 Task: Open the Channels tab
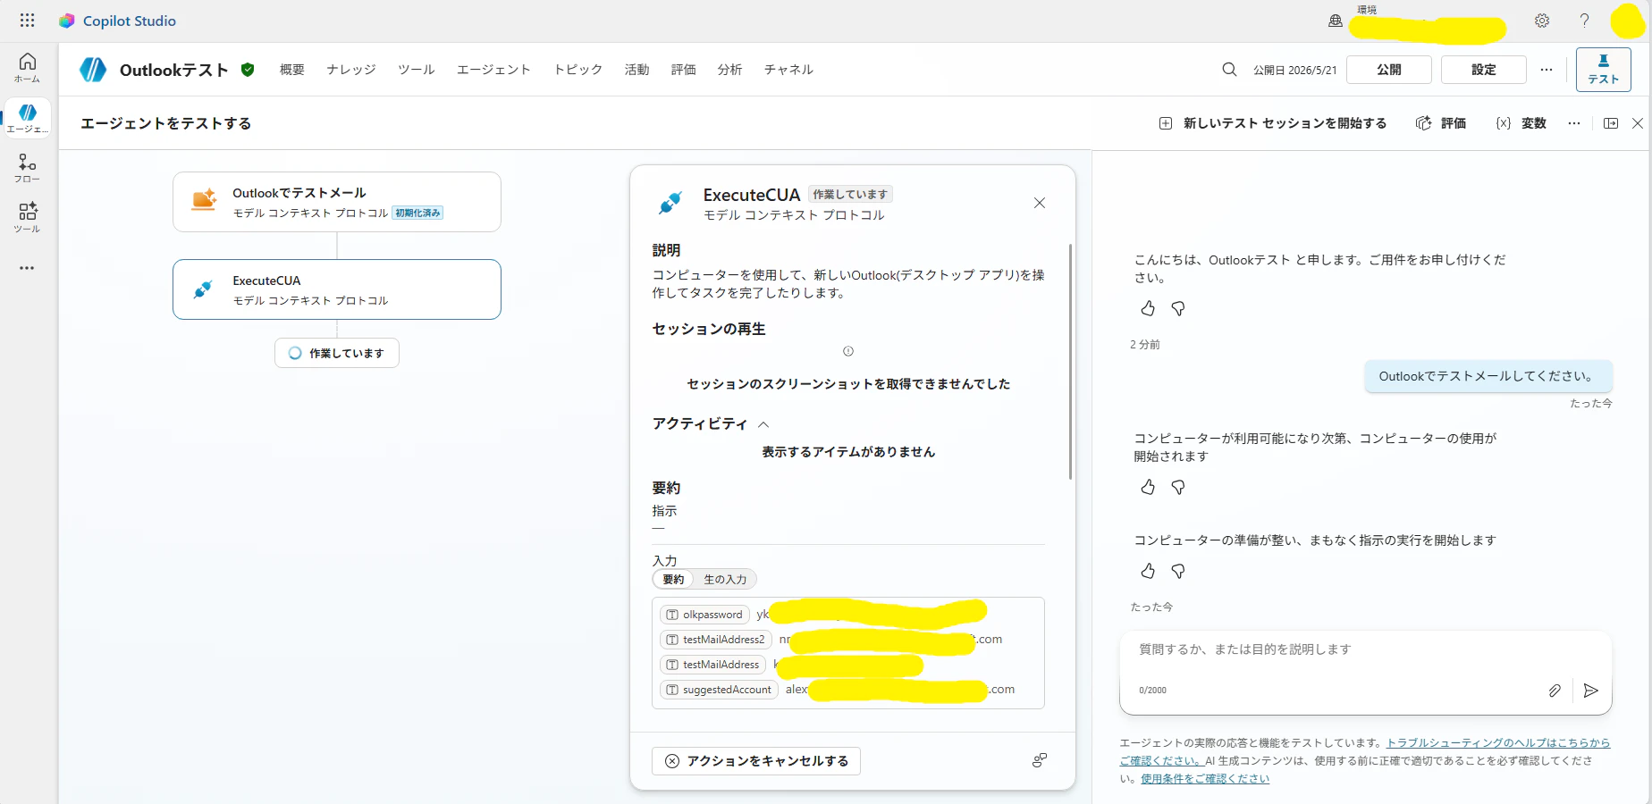click(788, 70)
